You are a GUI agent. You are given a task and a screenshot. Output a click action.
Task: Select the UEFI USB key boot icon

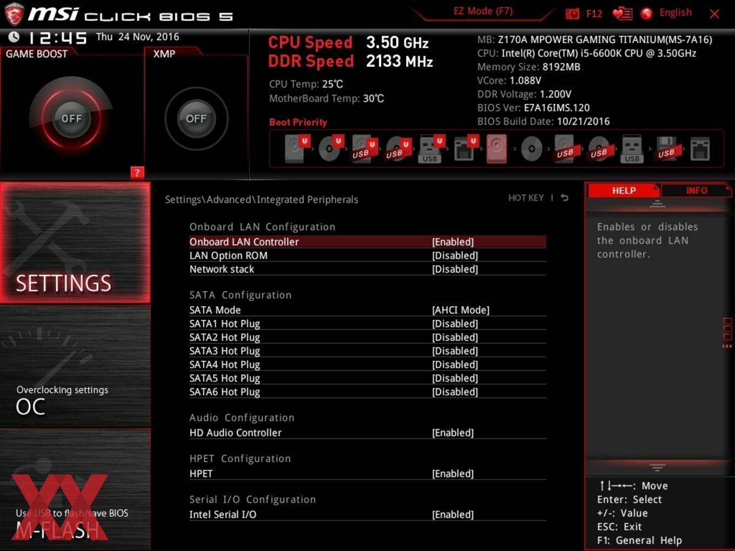tap(431, 149)
